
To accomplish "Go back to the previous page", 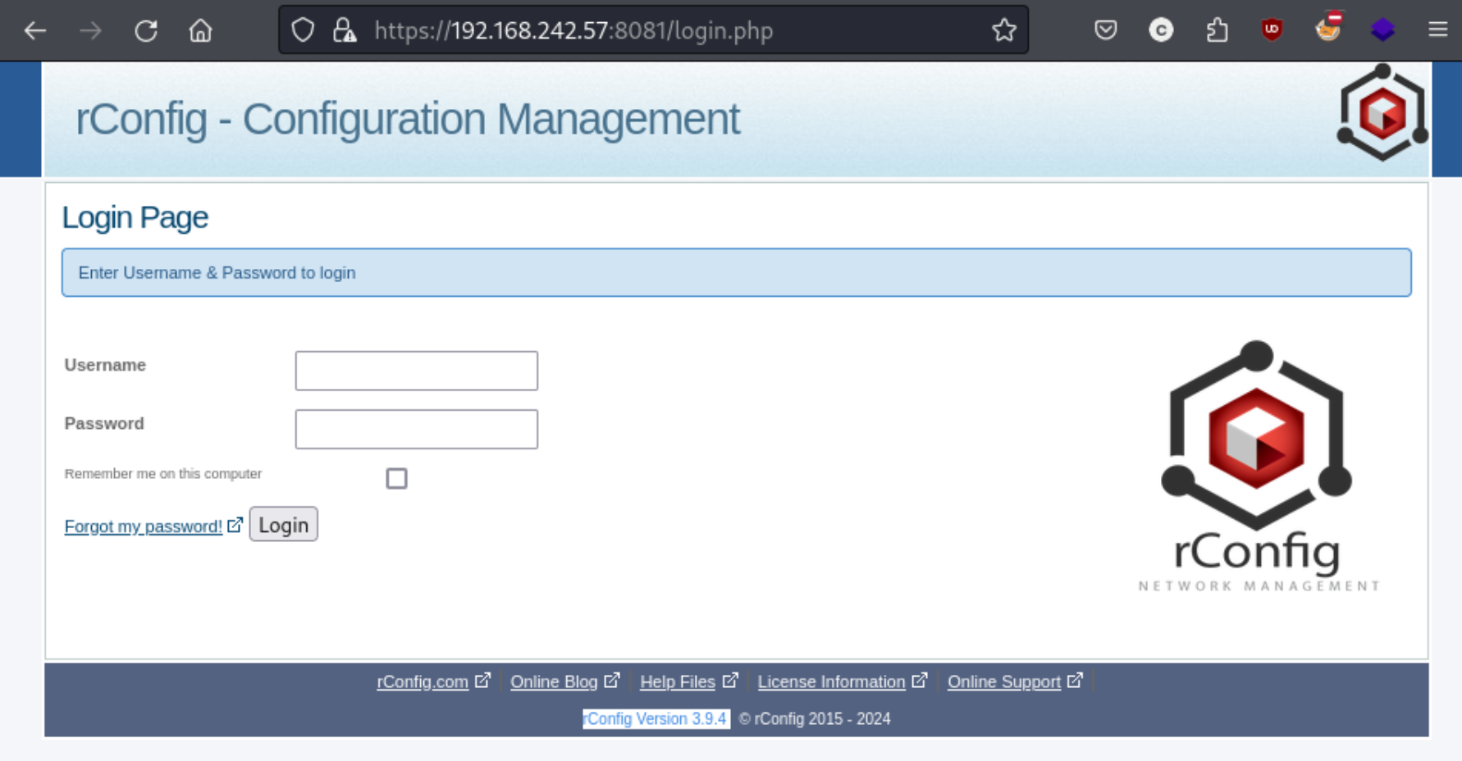I will coord(35,31).
